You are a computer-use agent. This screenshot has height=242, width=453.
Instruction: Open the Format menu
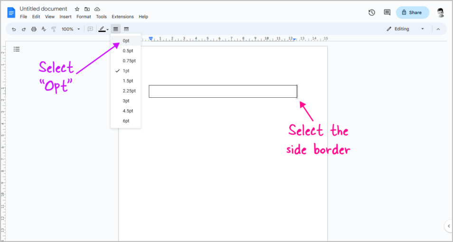tap(84, 17)
